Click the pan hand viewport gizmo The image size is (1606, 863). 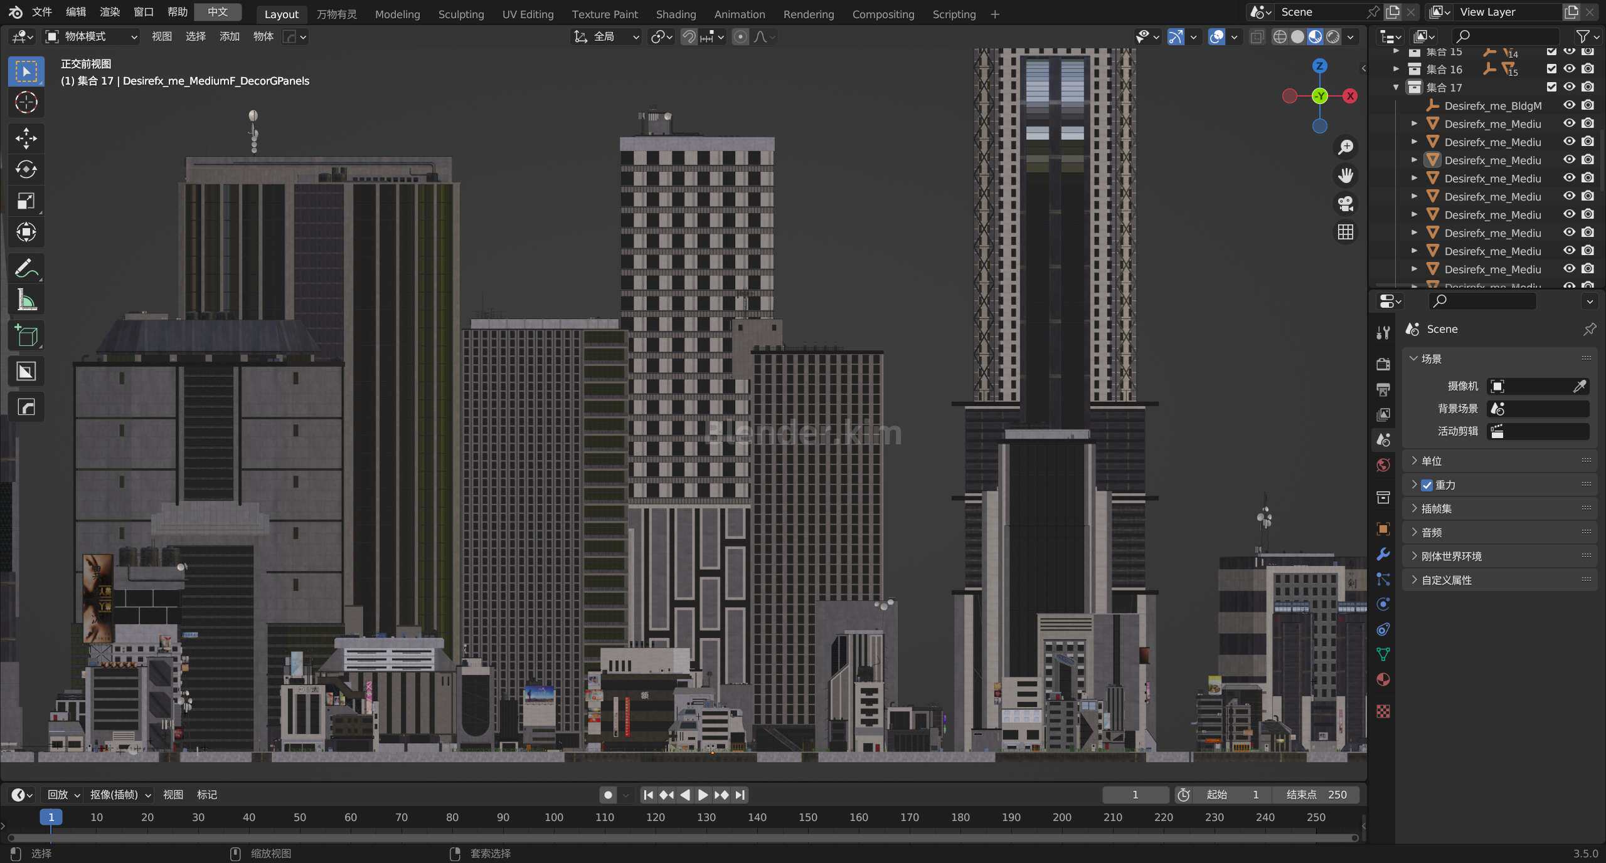click(x=1346, y=175)
